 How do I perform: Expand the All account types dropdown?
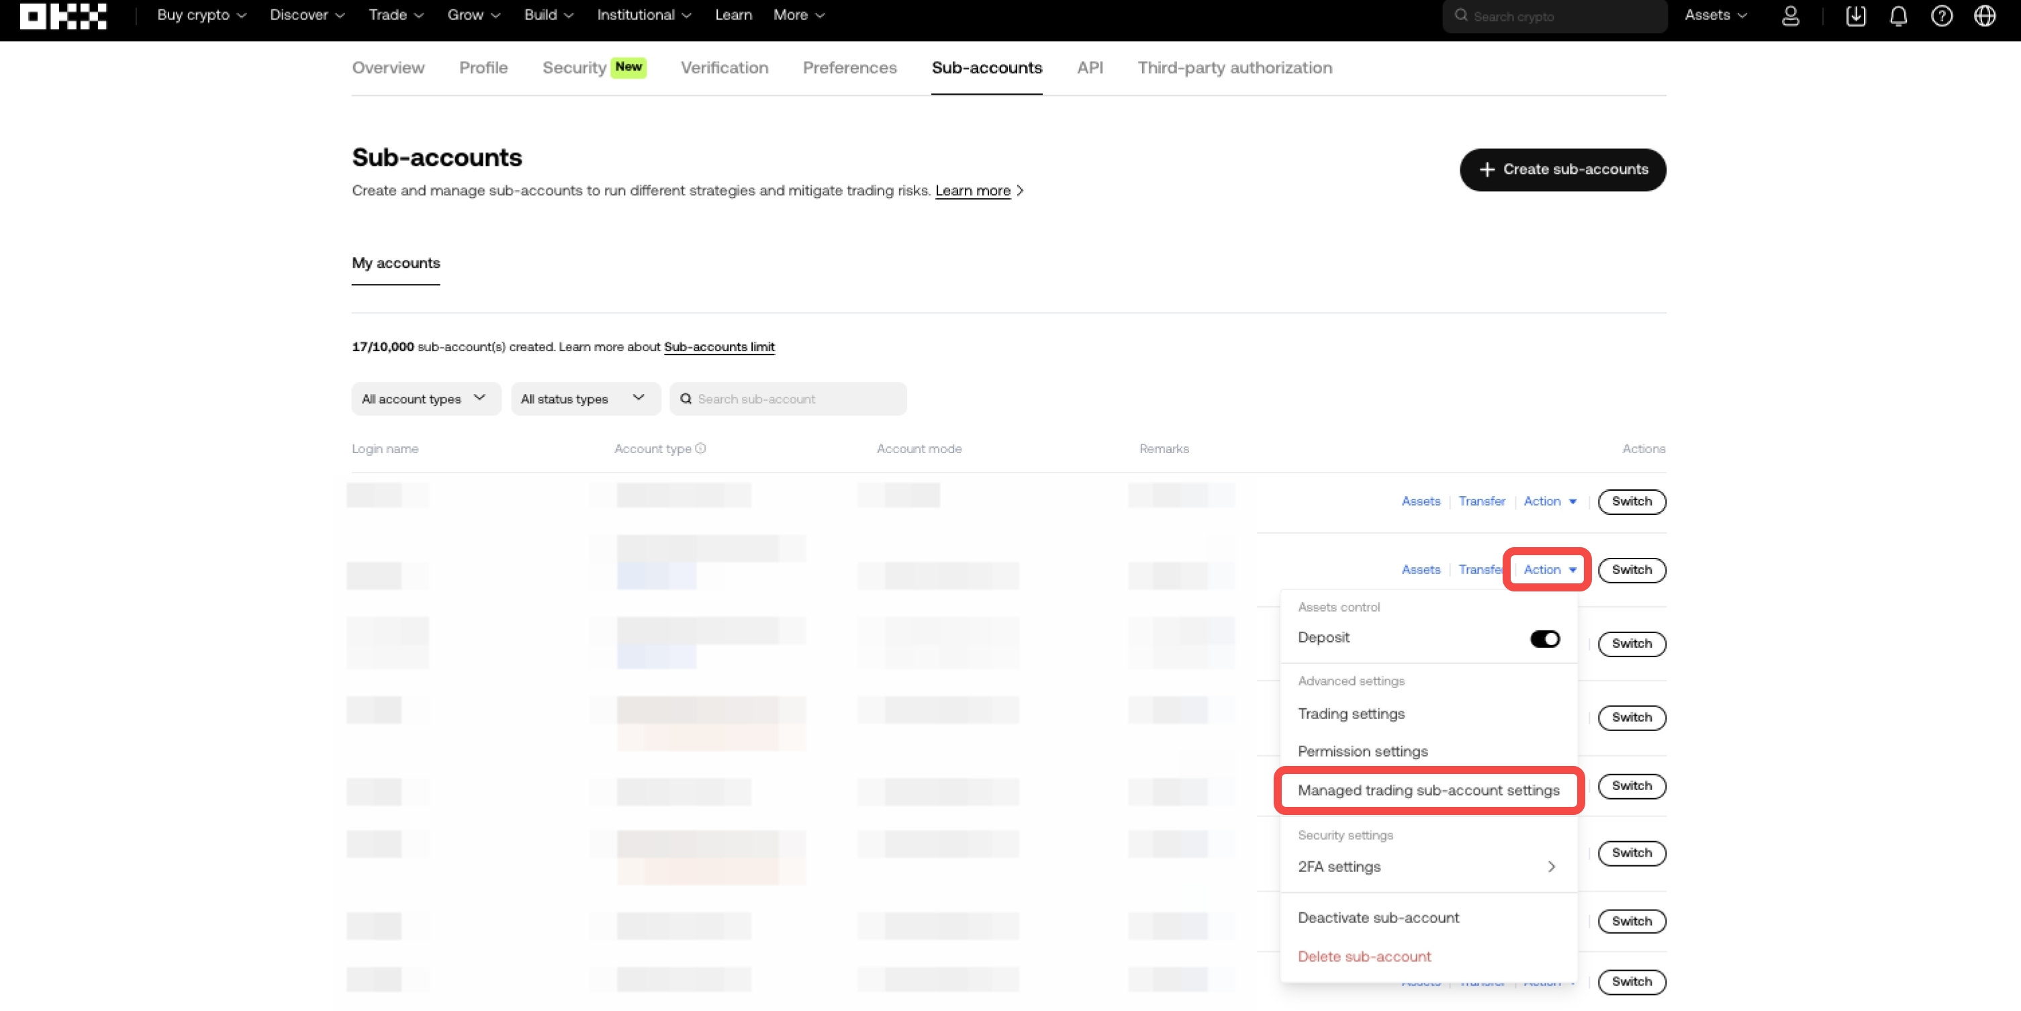click(x=425, y=399)
